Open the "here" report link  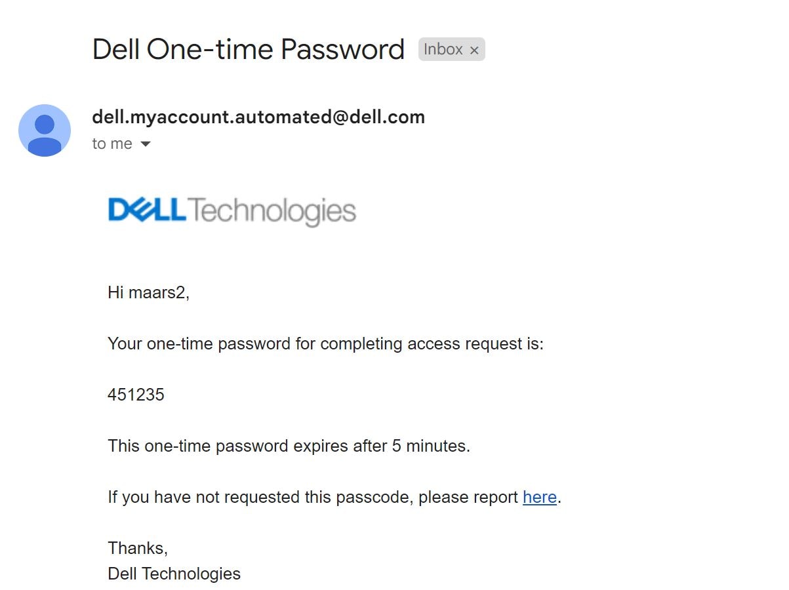pos(540,498)
